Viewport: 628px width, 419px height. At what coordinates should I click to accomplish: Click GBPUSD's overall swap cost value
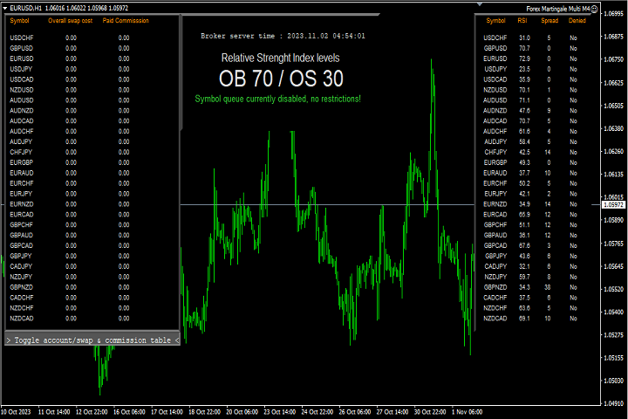coord(71,48)
